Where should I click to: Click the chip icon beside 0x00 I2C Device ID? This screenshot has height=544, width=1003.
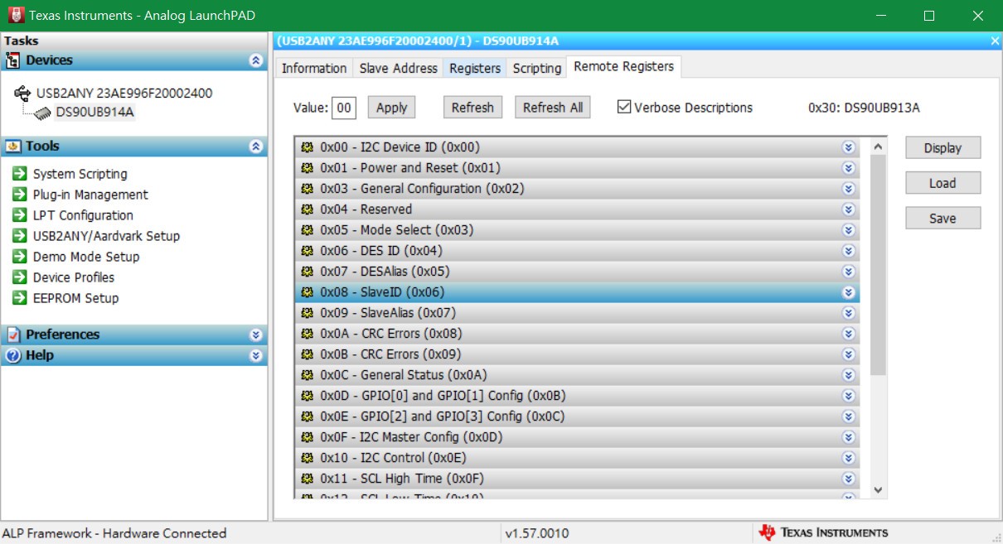point(307,147)
